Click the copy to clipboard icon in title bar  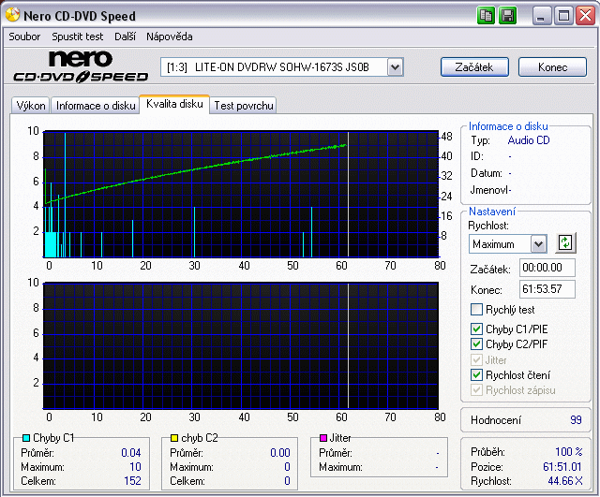[x=486, y=15]
